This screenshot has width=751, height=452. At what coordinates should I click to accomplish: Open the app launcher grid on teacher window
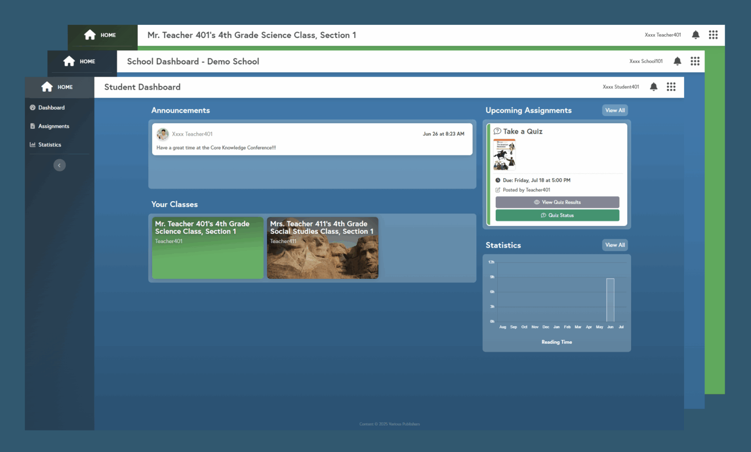click(713, 35)
